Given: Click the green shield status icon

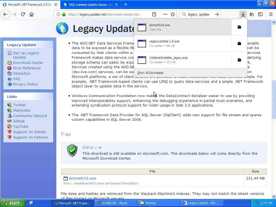Looking at the screenshot, I should coord(72,150).
